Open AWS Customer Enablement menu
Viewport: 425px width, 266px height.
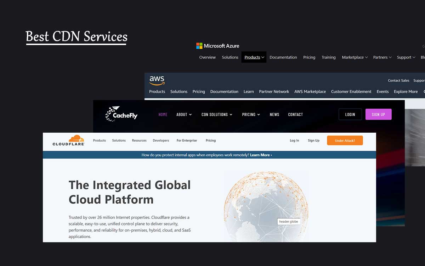click(x=351, y=92)
